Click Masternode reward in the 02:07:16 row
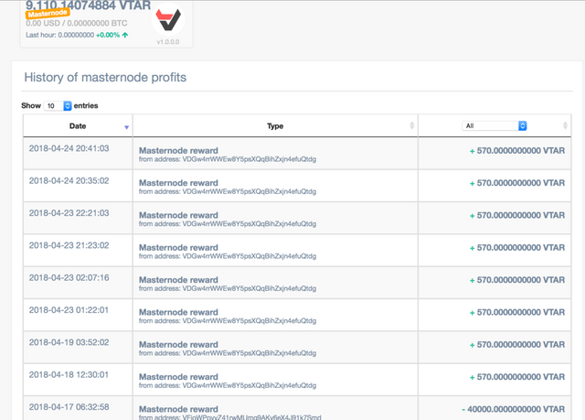This screenshot has height=420, width=585. pyautogui.click(x=178, y=280)
